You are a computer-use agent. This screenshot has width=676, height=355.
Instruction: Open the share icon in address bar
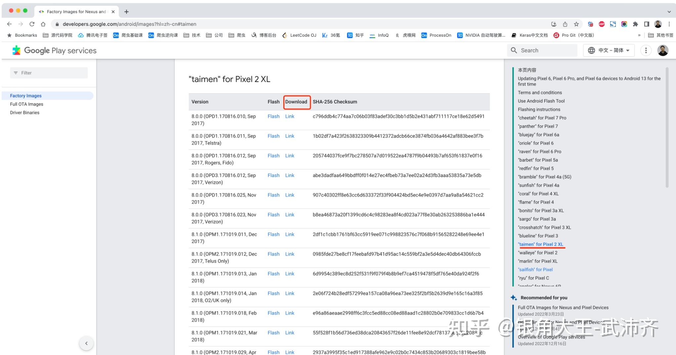[565, 24]
